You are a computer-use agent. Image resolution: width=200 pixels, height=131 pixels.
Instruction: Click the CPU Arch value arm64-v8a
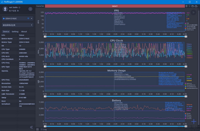[23, 56]
